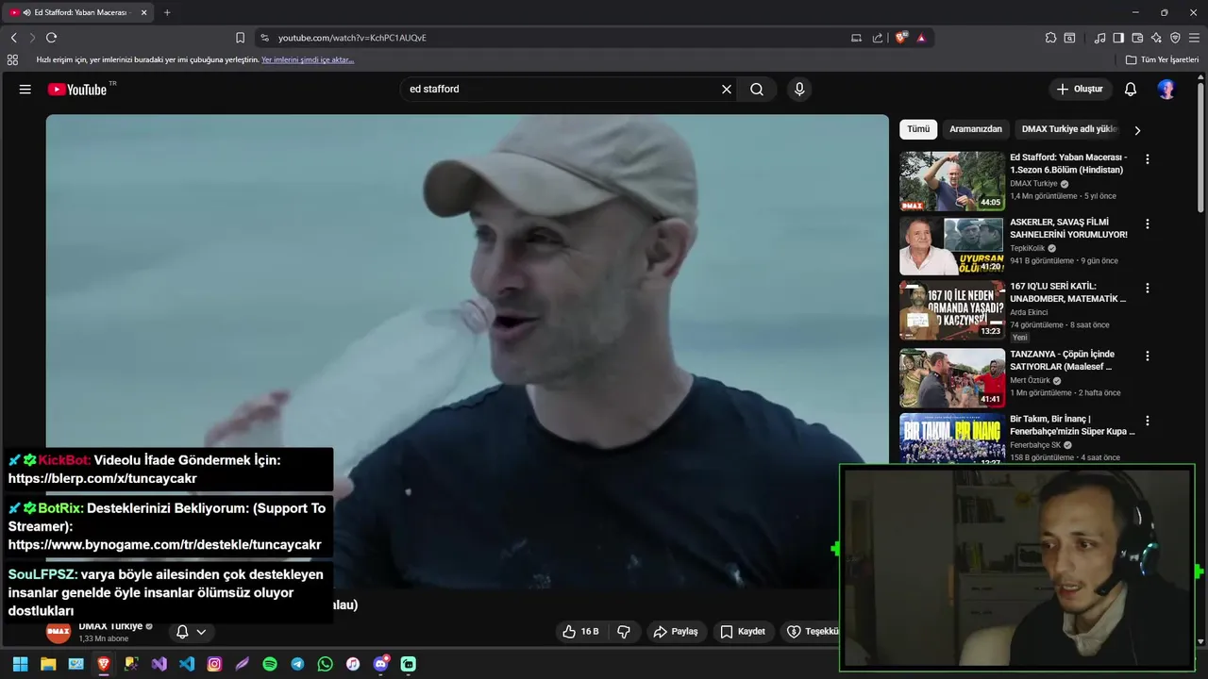Click the Teşekkürler thanks button
The height and width of the screenshot is (679, 1208).
click(810, 632)
